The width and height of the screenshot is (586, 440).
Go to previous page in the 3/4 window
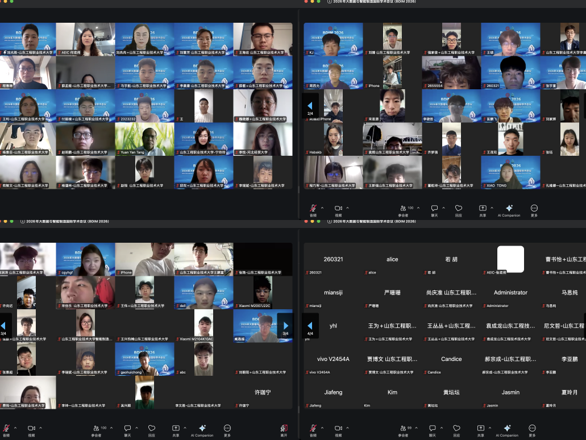pyautogui.click(x=3, y=326)
